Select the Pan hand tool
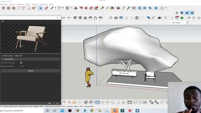Viewport: 201px width, 113px height. [x=123, y=8]
